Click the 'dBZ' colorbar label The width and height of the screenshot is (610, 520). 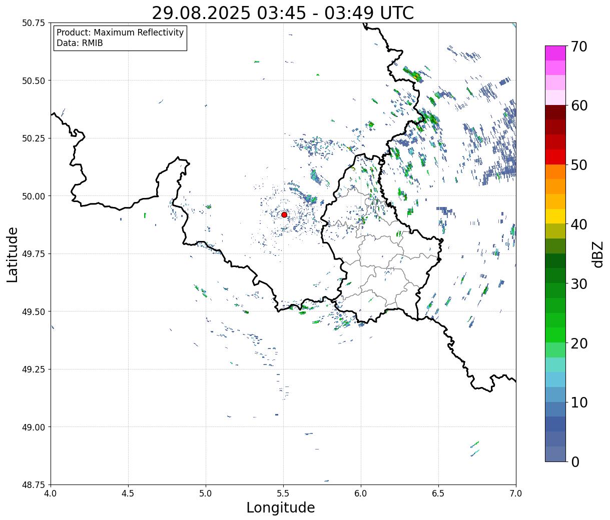coord(597,254)
